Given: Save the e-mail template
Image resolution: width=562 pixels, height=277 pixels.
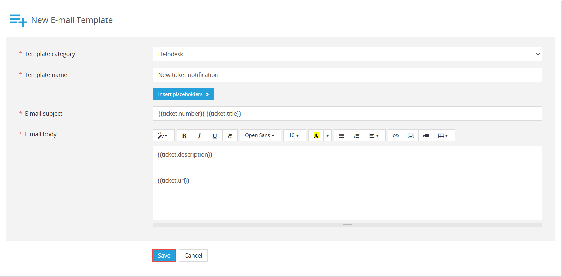Looking at the screenshot, I should coord(164,255).
